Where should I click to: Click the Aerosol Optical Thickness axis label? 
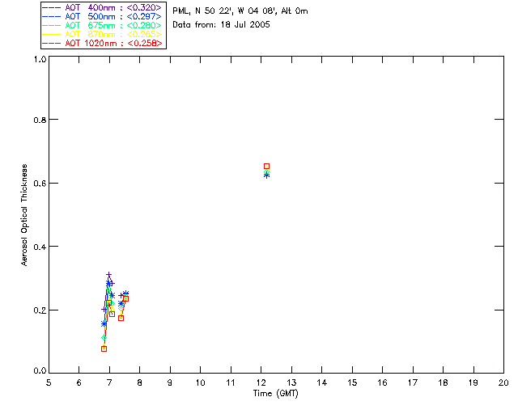point(24,215)
